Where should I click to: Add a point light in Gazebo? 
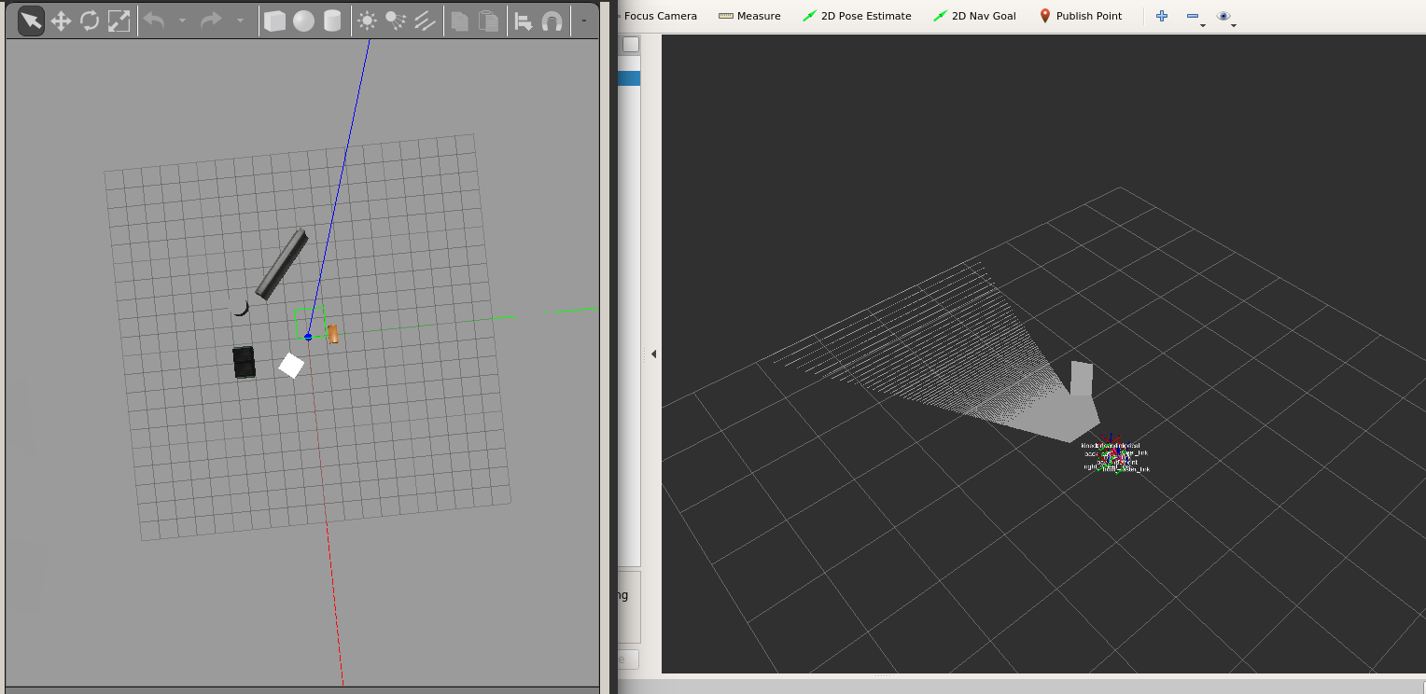click(x=367, y=21)
